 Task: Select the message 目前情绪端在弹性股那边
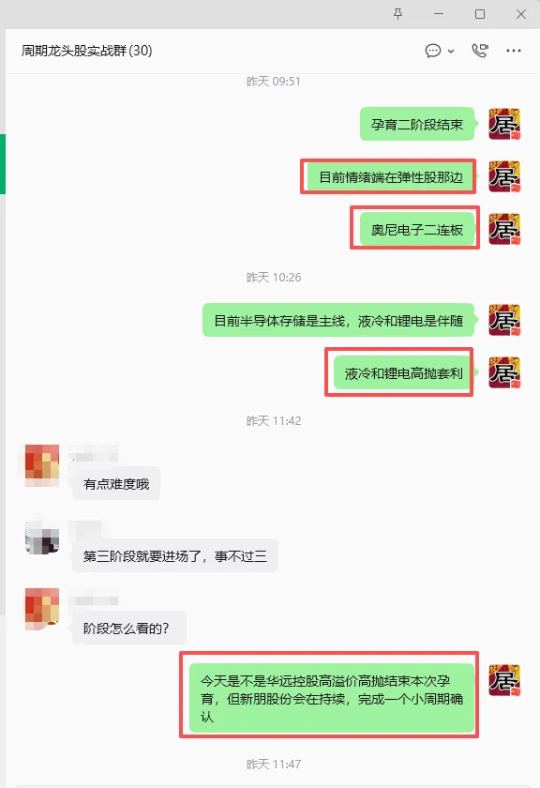(x=390, y=177)
